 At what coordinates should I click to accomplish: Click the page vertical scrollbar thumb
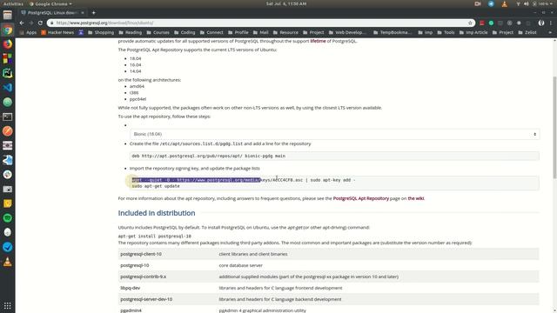click(554, 128)
